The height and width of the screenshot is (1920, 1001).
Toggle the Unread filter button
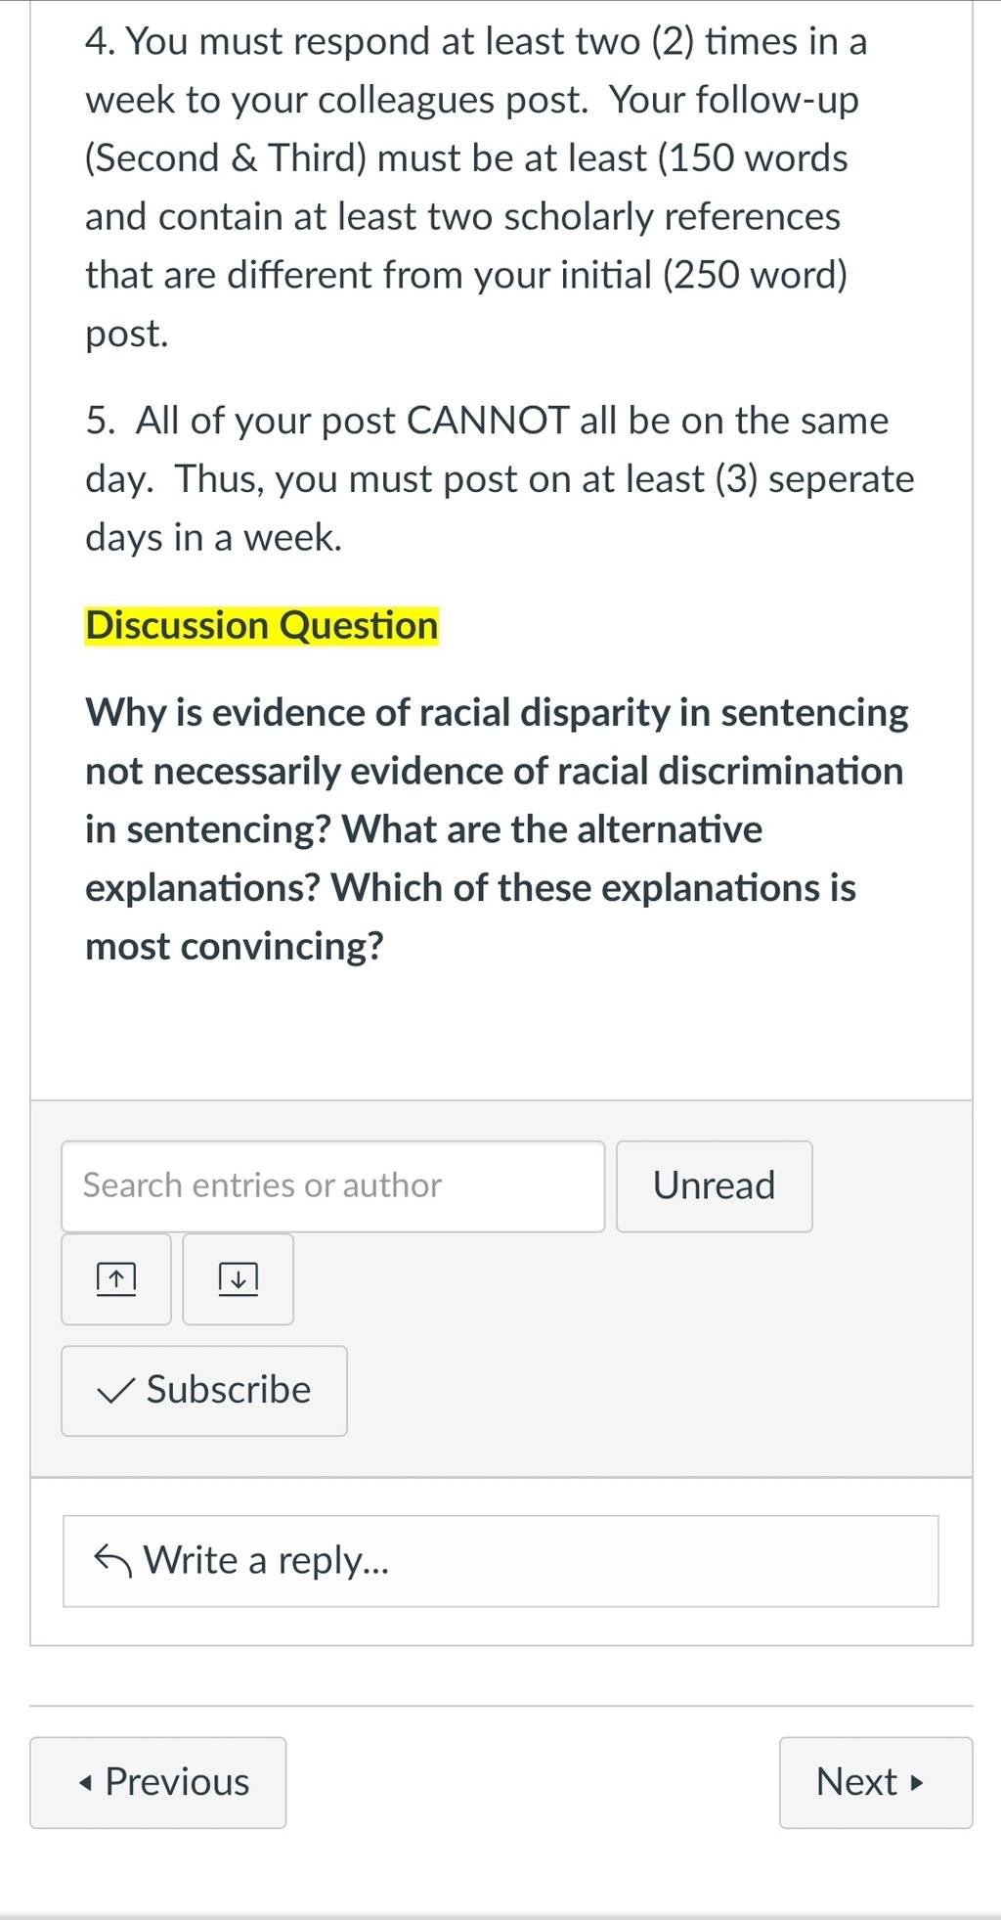tap(714, 1185)
